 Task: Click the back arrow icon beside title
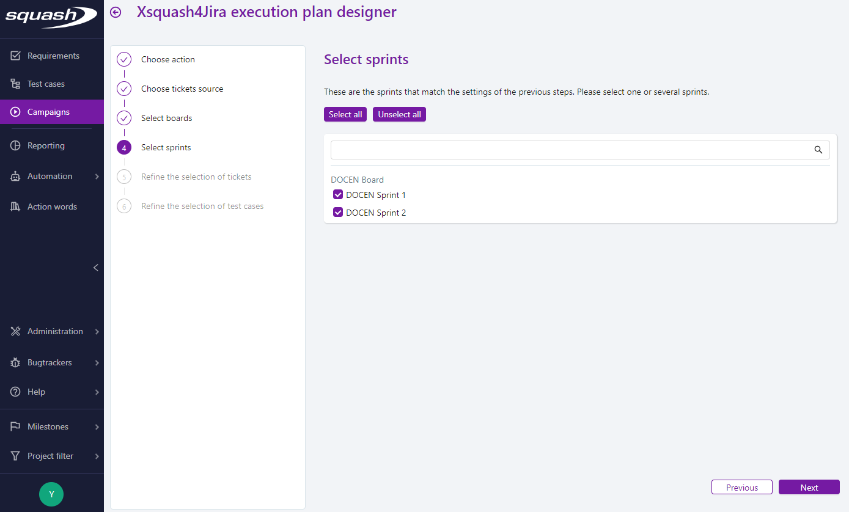click(x=116, y=12)
